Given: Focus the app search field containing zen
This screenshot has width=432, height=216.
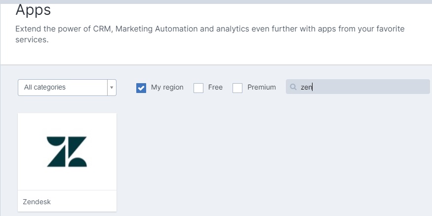Looking at the screenshot, I should [x=358, y=87].
